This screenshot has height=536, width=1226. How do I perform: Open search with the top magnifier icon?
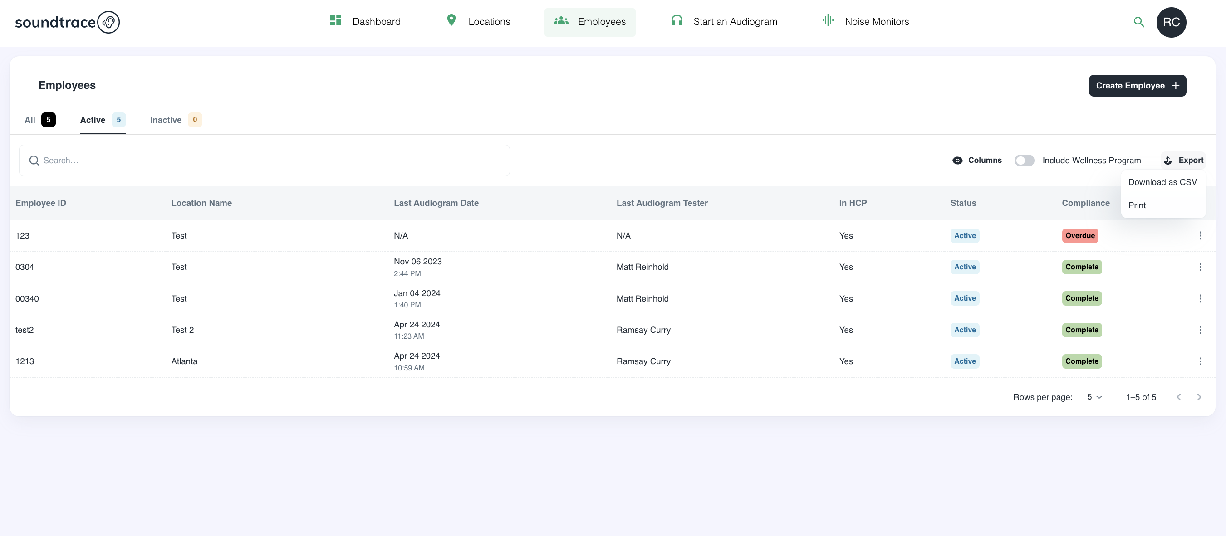(x=1138, y=22)
